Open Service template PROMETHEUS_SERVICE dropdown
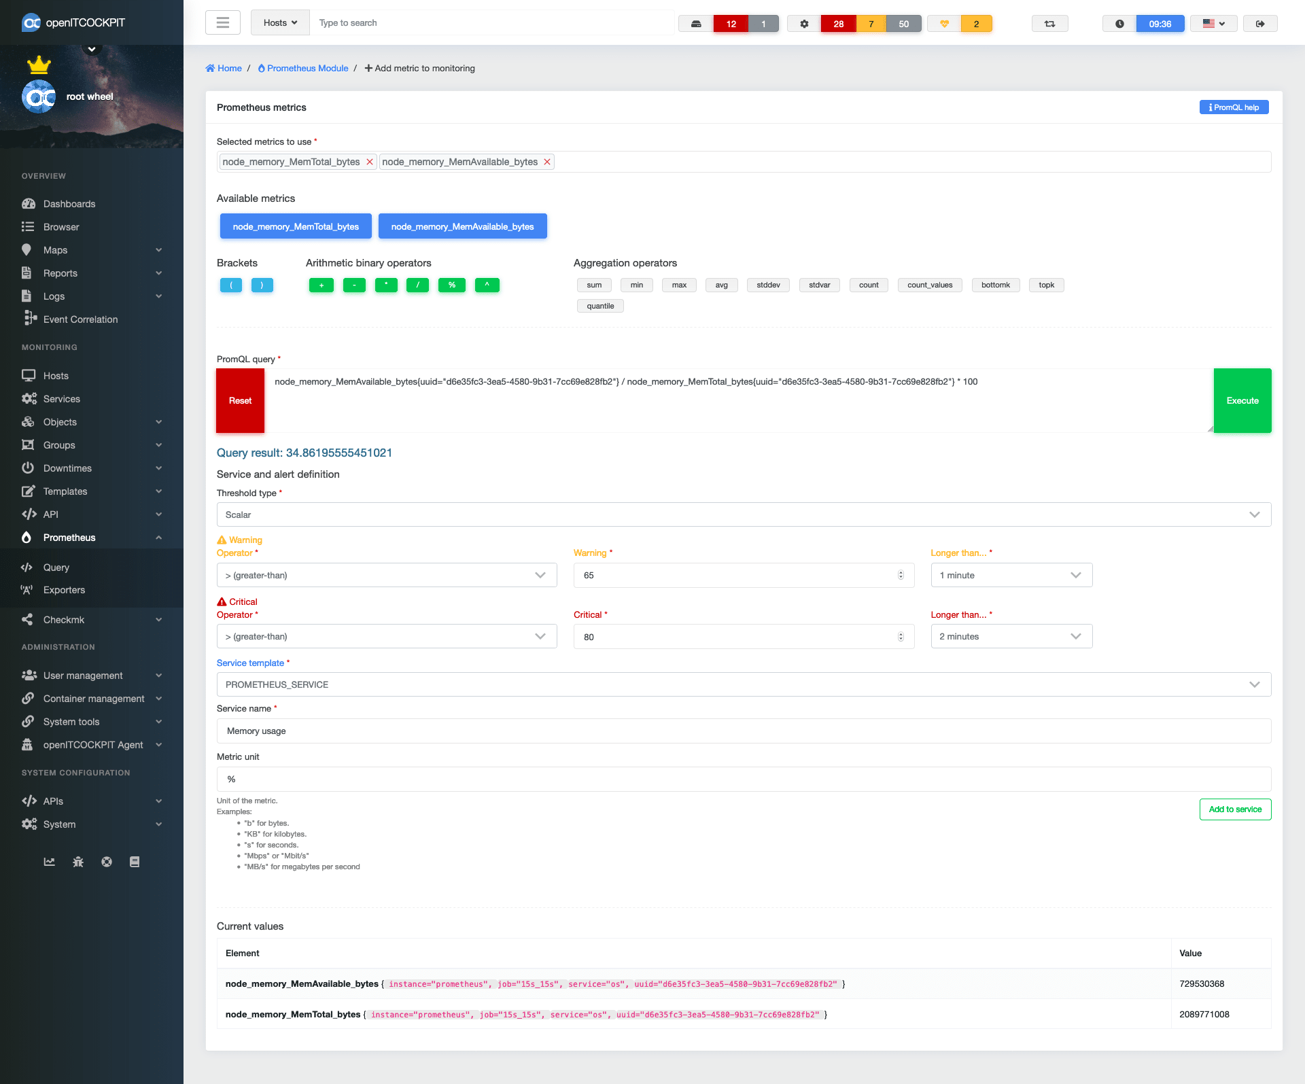Screen dimensions: 1305x1084 [x=744, y=685]
